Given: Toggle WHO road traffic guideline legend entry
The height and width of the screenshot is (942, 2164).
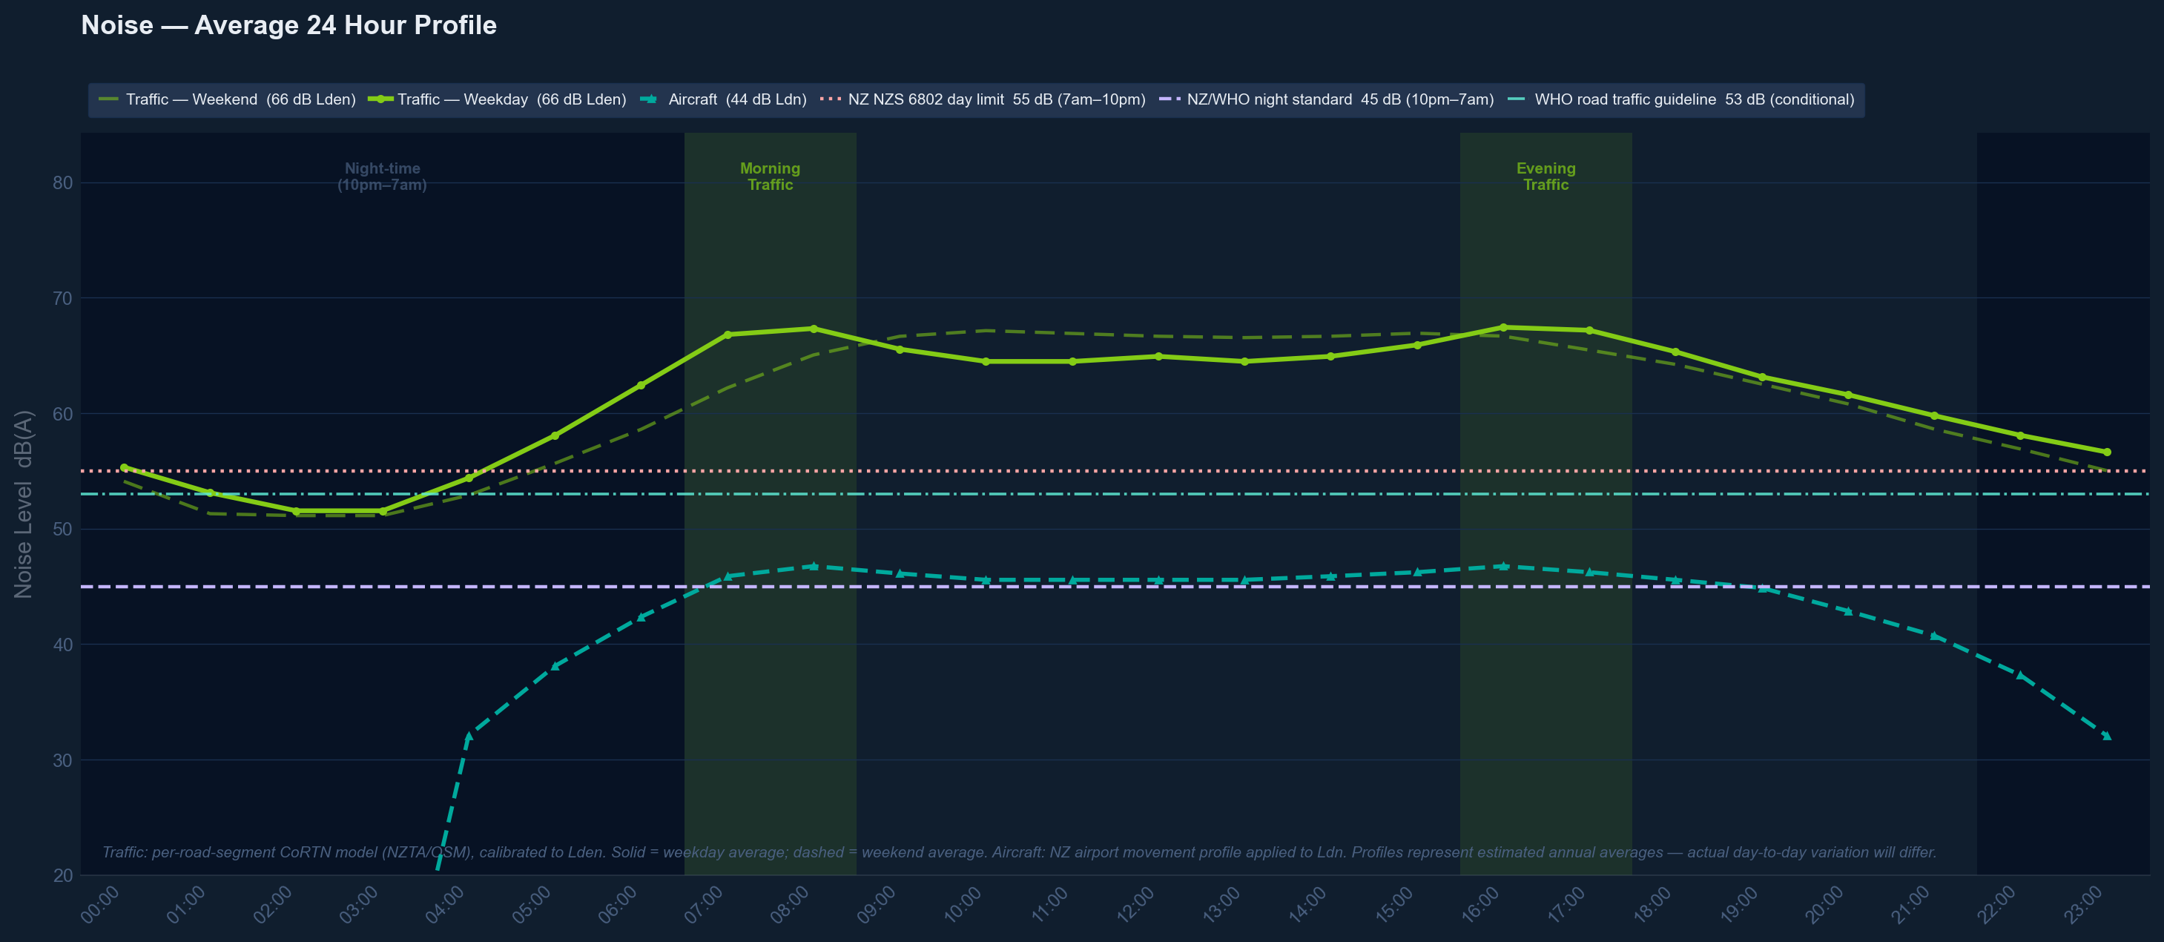Looking at the screenshot, I should point(1680,99).
